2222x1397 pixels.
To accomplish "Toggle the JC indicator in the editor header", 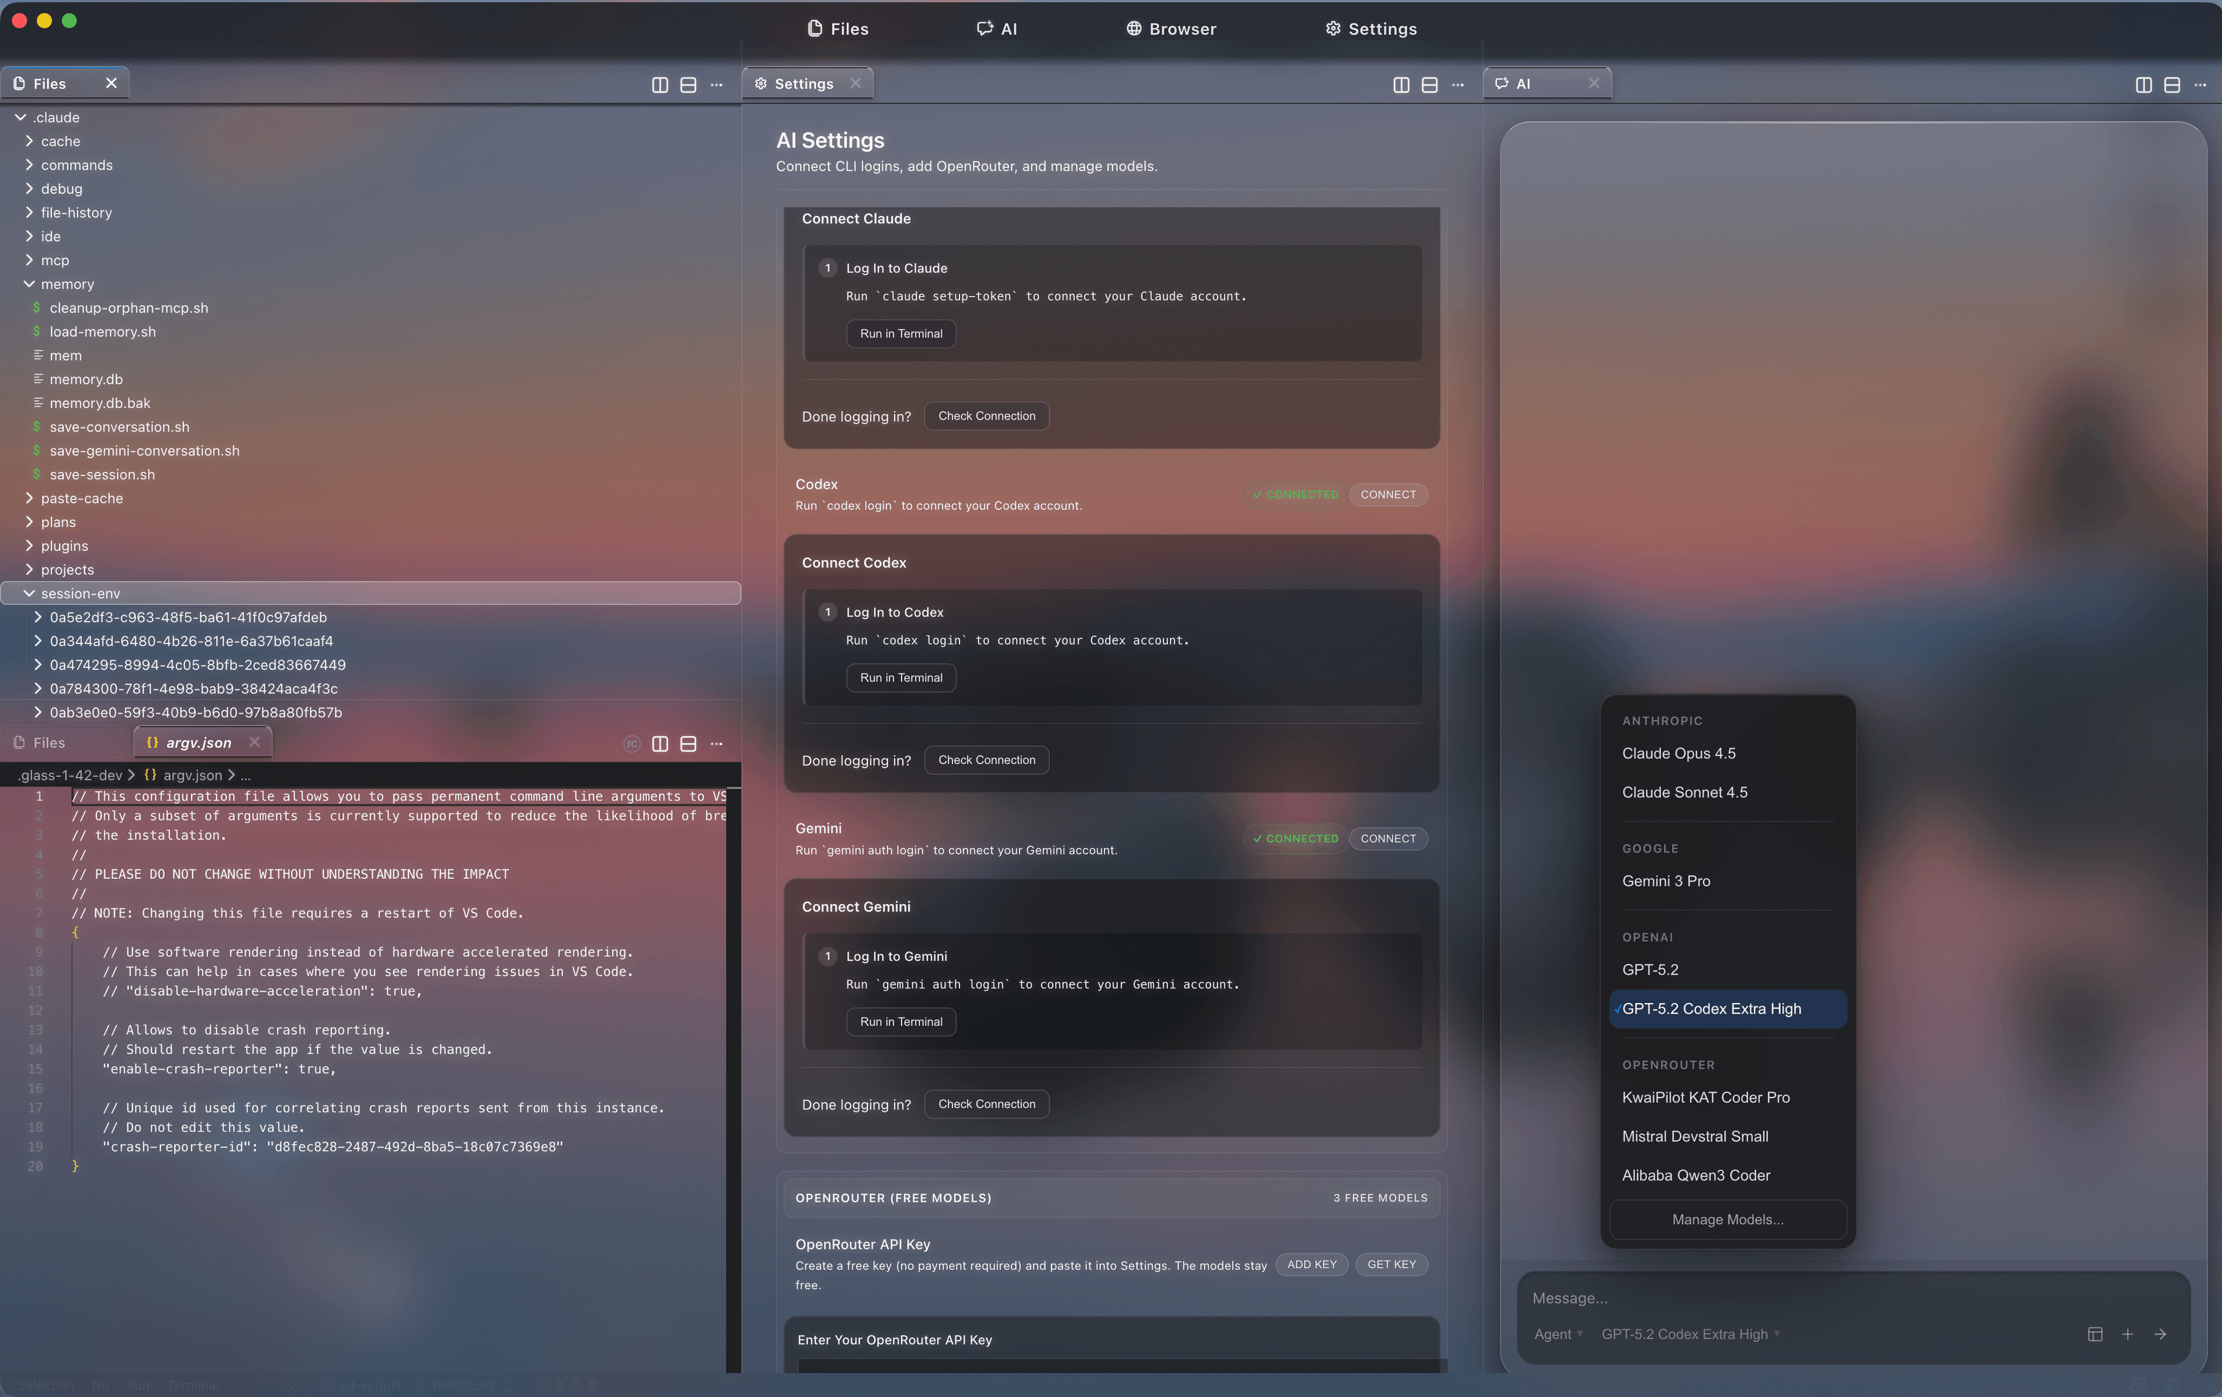I will pyautogui.click(x=631, y=744).
